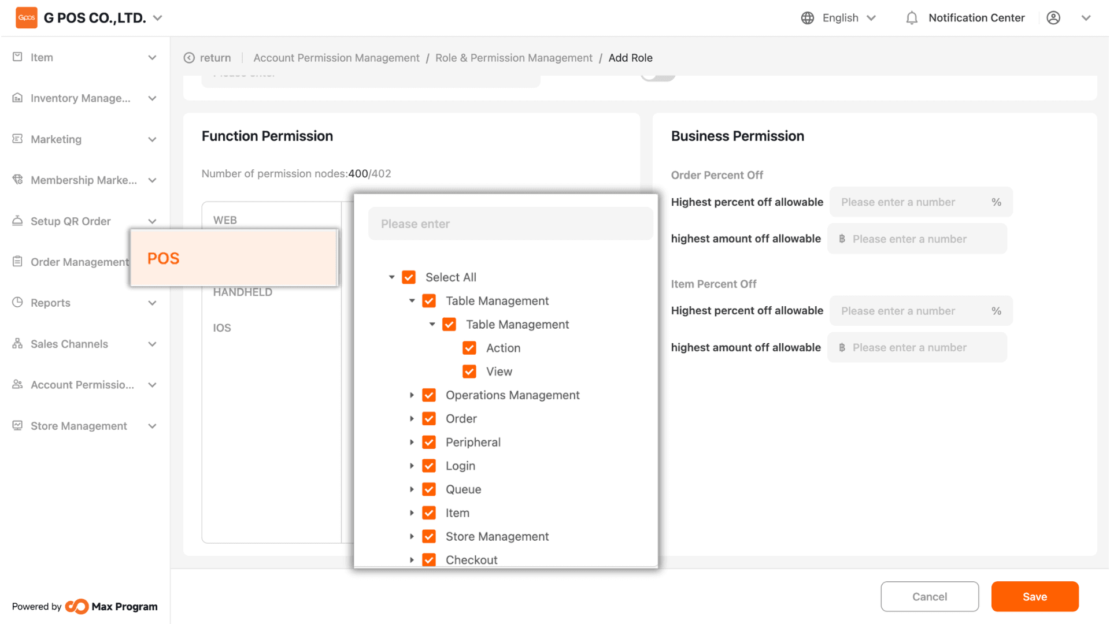
Task: Open the language globe icon
Action: coord(808,18)
